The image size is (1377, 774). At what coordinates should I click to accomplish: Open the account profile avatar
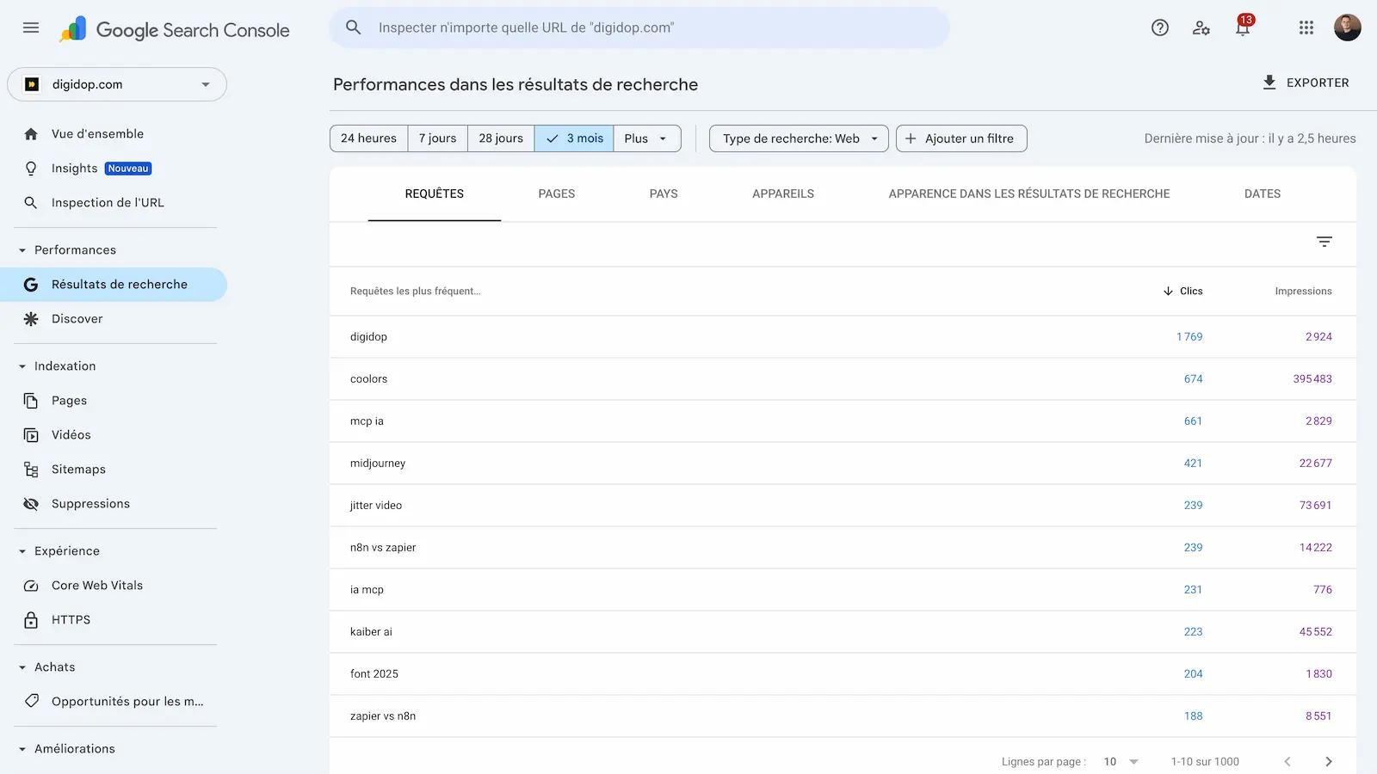tap(1348, 28)
